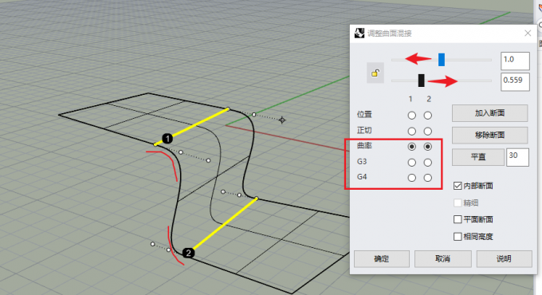Enable the 平面断面 checkbox
542x295 pixels.
pos(458,219)
